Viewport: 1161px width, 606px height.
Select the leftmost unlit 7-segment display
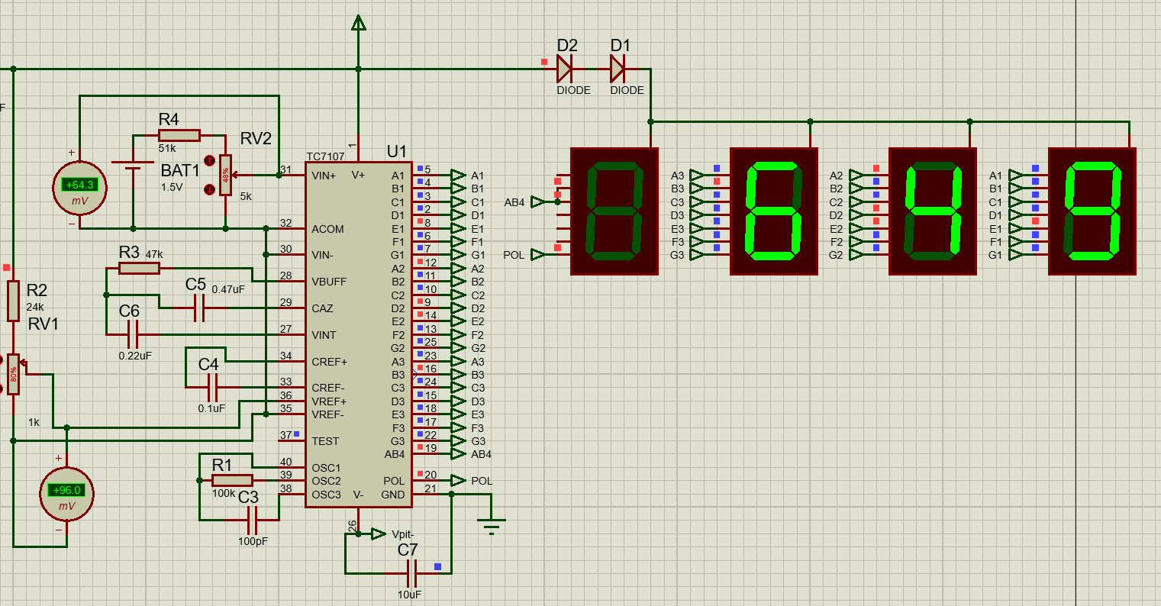click(614, 211)
